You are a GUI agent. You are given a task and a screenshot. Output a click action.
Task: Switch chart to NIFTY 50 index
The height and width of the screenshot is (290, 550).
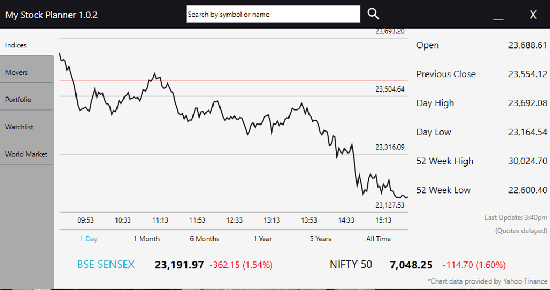[x=351, y=265]
